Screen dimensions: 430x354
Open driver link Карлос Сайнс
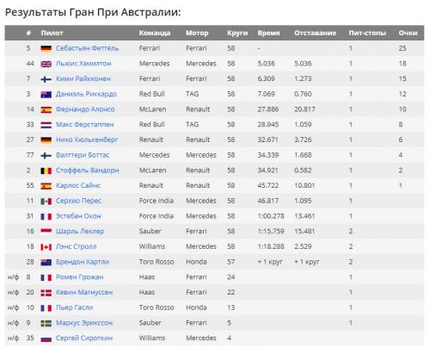tap(78, 185)
